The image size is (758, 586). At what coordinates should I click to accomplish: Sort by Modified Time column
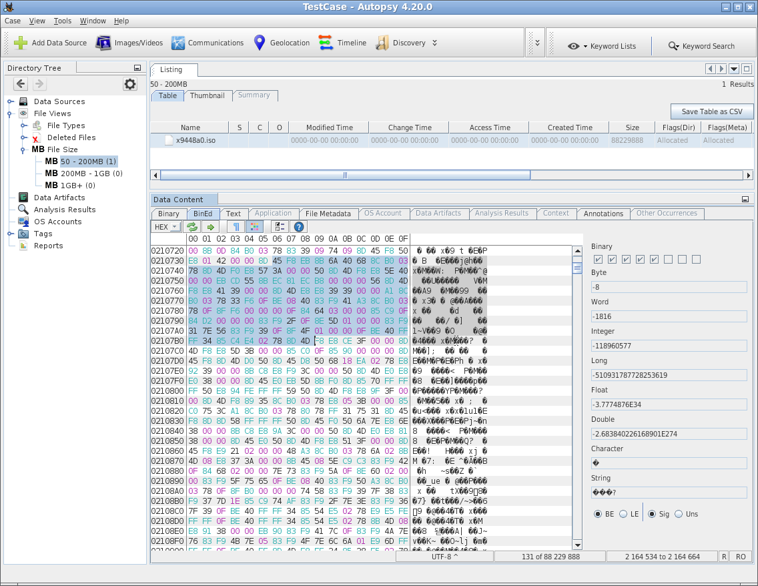point(329,127)
